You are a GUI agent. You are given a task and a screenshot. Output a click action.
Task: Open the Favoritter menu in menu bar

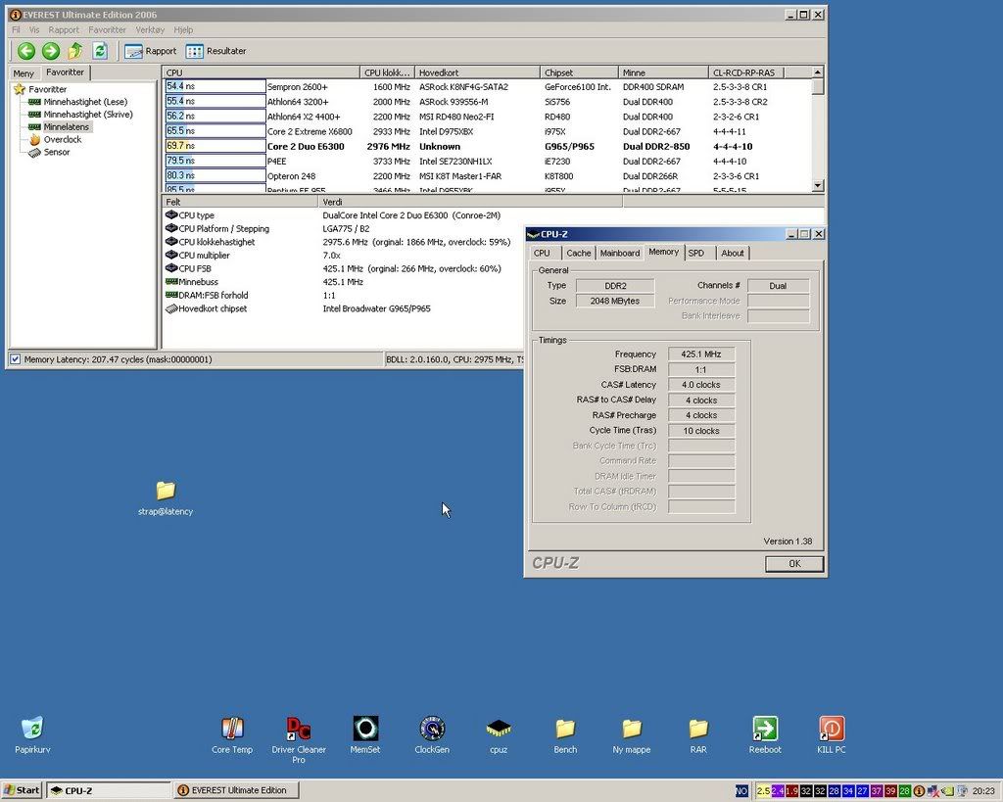point(107,30)
